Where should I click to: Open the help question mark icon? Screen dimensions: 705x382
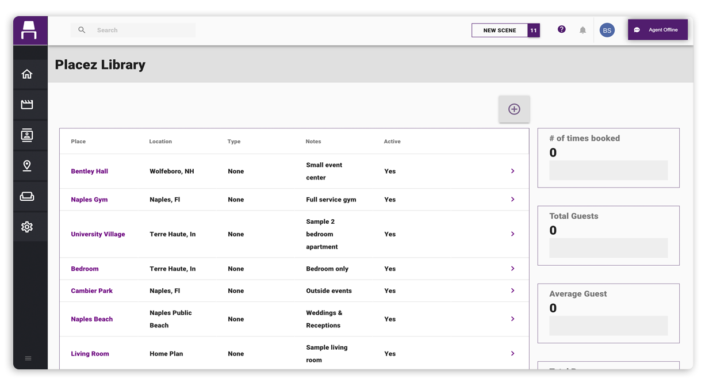[562, 29]
